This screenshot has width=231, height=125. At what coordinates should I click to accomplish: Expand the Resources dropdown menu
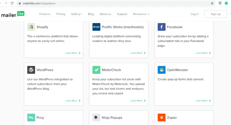tap(141, 14)
